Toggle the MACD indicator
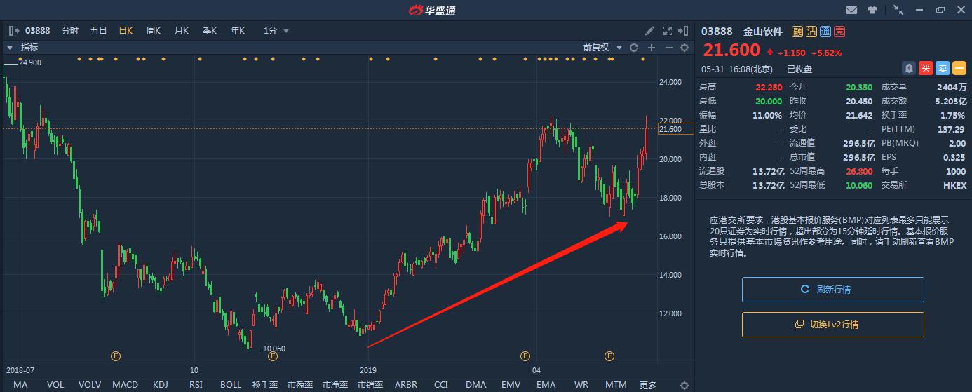 click(126, 385)
